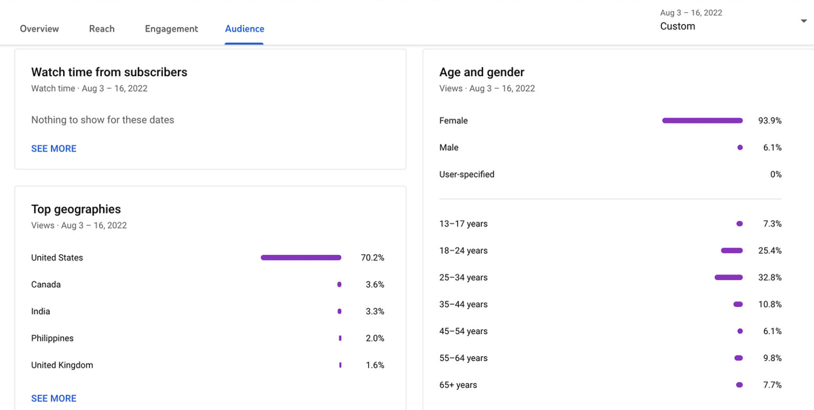
Task: Open the Reach analytics tab
Action: 102,29
